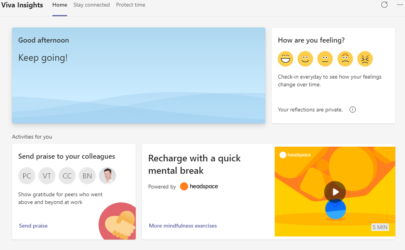Choose the very upset emoji face
This screenshot has width=405, height=250.
(365, 59)
